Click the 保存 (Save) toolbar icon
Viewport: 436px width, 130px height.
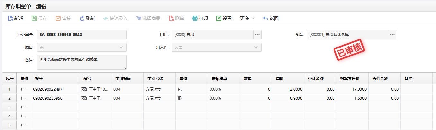(x=34, y=18)
